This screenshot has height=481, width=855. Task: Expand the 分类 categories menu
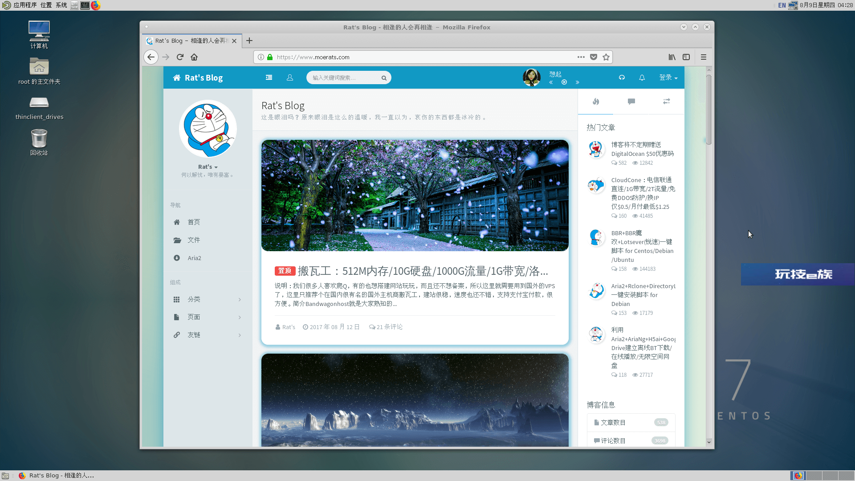[208, 299]
